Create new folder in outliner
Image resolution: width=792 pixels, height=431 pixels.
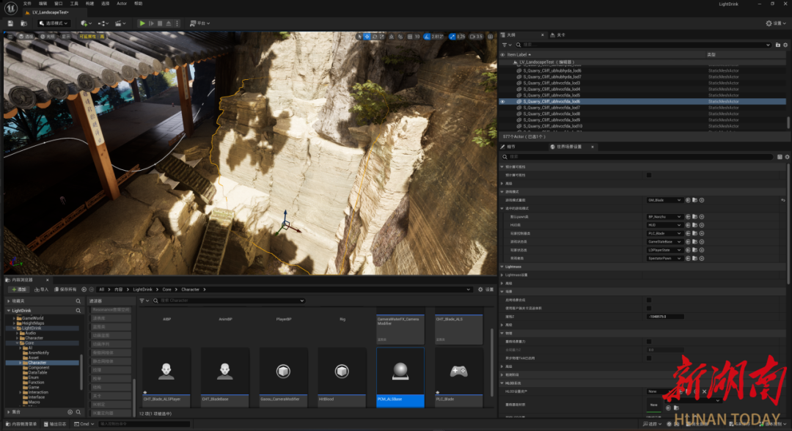coord(778,45)
